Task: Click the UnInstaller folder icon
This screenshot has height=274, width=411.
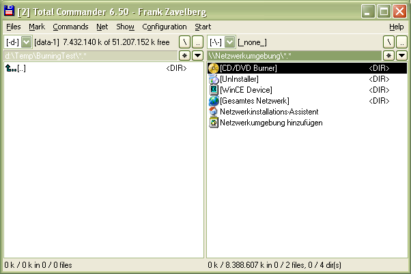Action: (214, 79)
